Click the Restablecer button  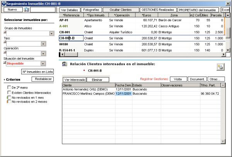tap(43, 79)
